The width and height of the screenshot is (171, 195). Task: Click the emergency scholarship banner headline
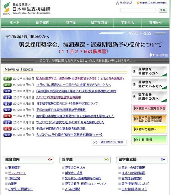(90, 45)
